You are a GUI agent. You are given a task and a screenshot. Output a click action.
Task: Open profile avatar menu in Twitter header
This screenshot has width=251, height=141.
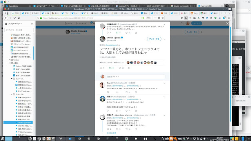[187, 23]
